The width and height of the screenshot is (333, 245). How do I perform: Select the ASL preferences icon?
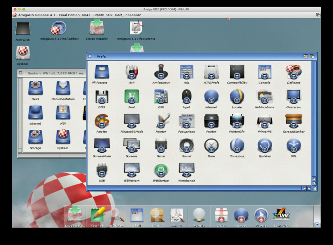point(186,72)
